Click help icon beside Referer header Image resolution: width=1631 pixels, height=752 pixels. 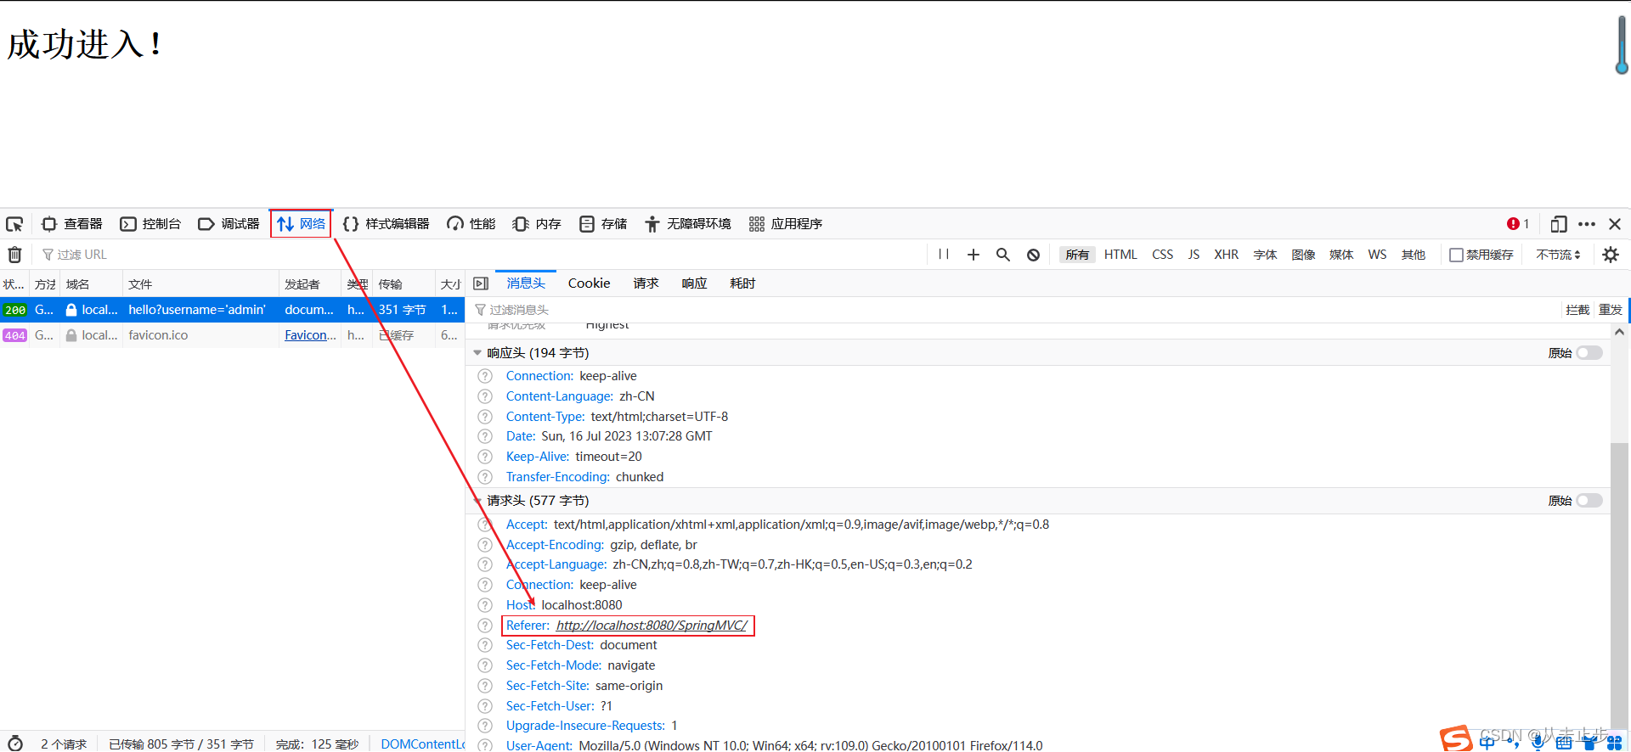pos(485,626)
